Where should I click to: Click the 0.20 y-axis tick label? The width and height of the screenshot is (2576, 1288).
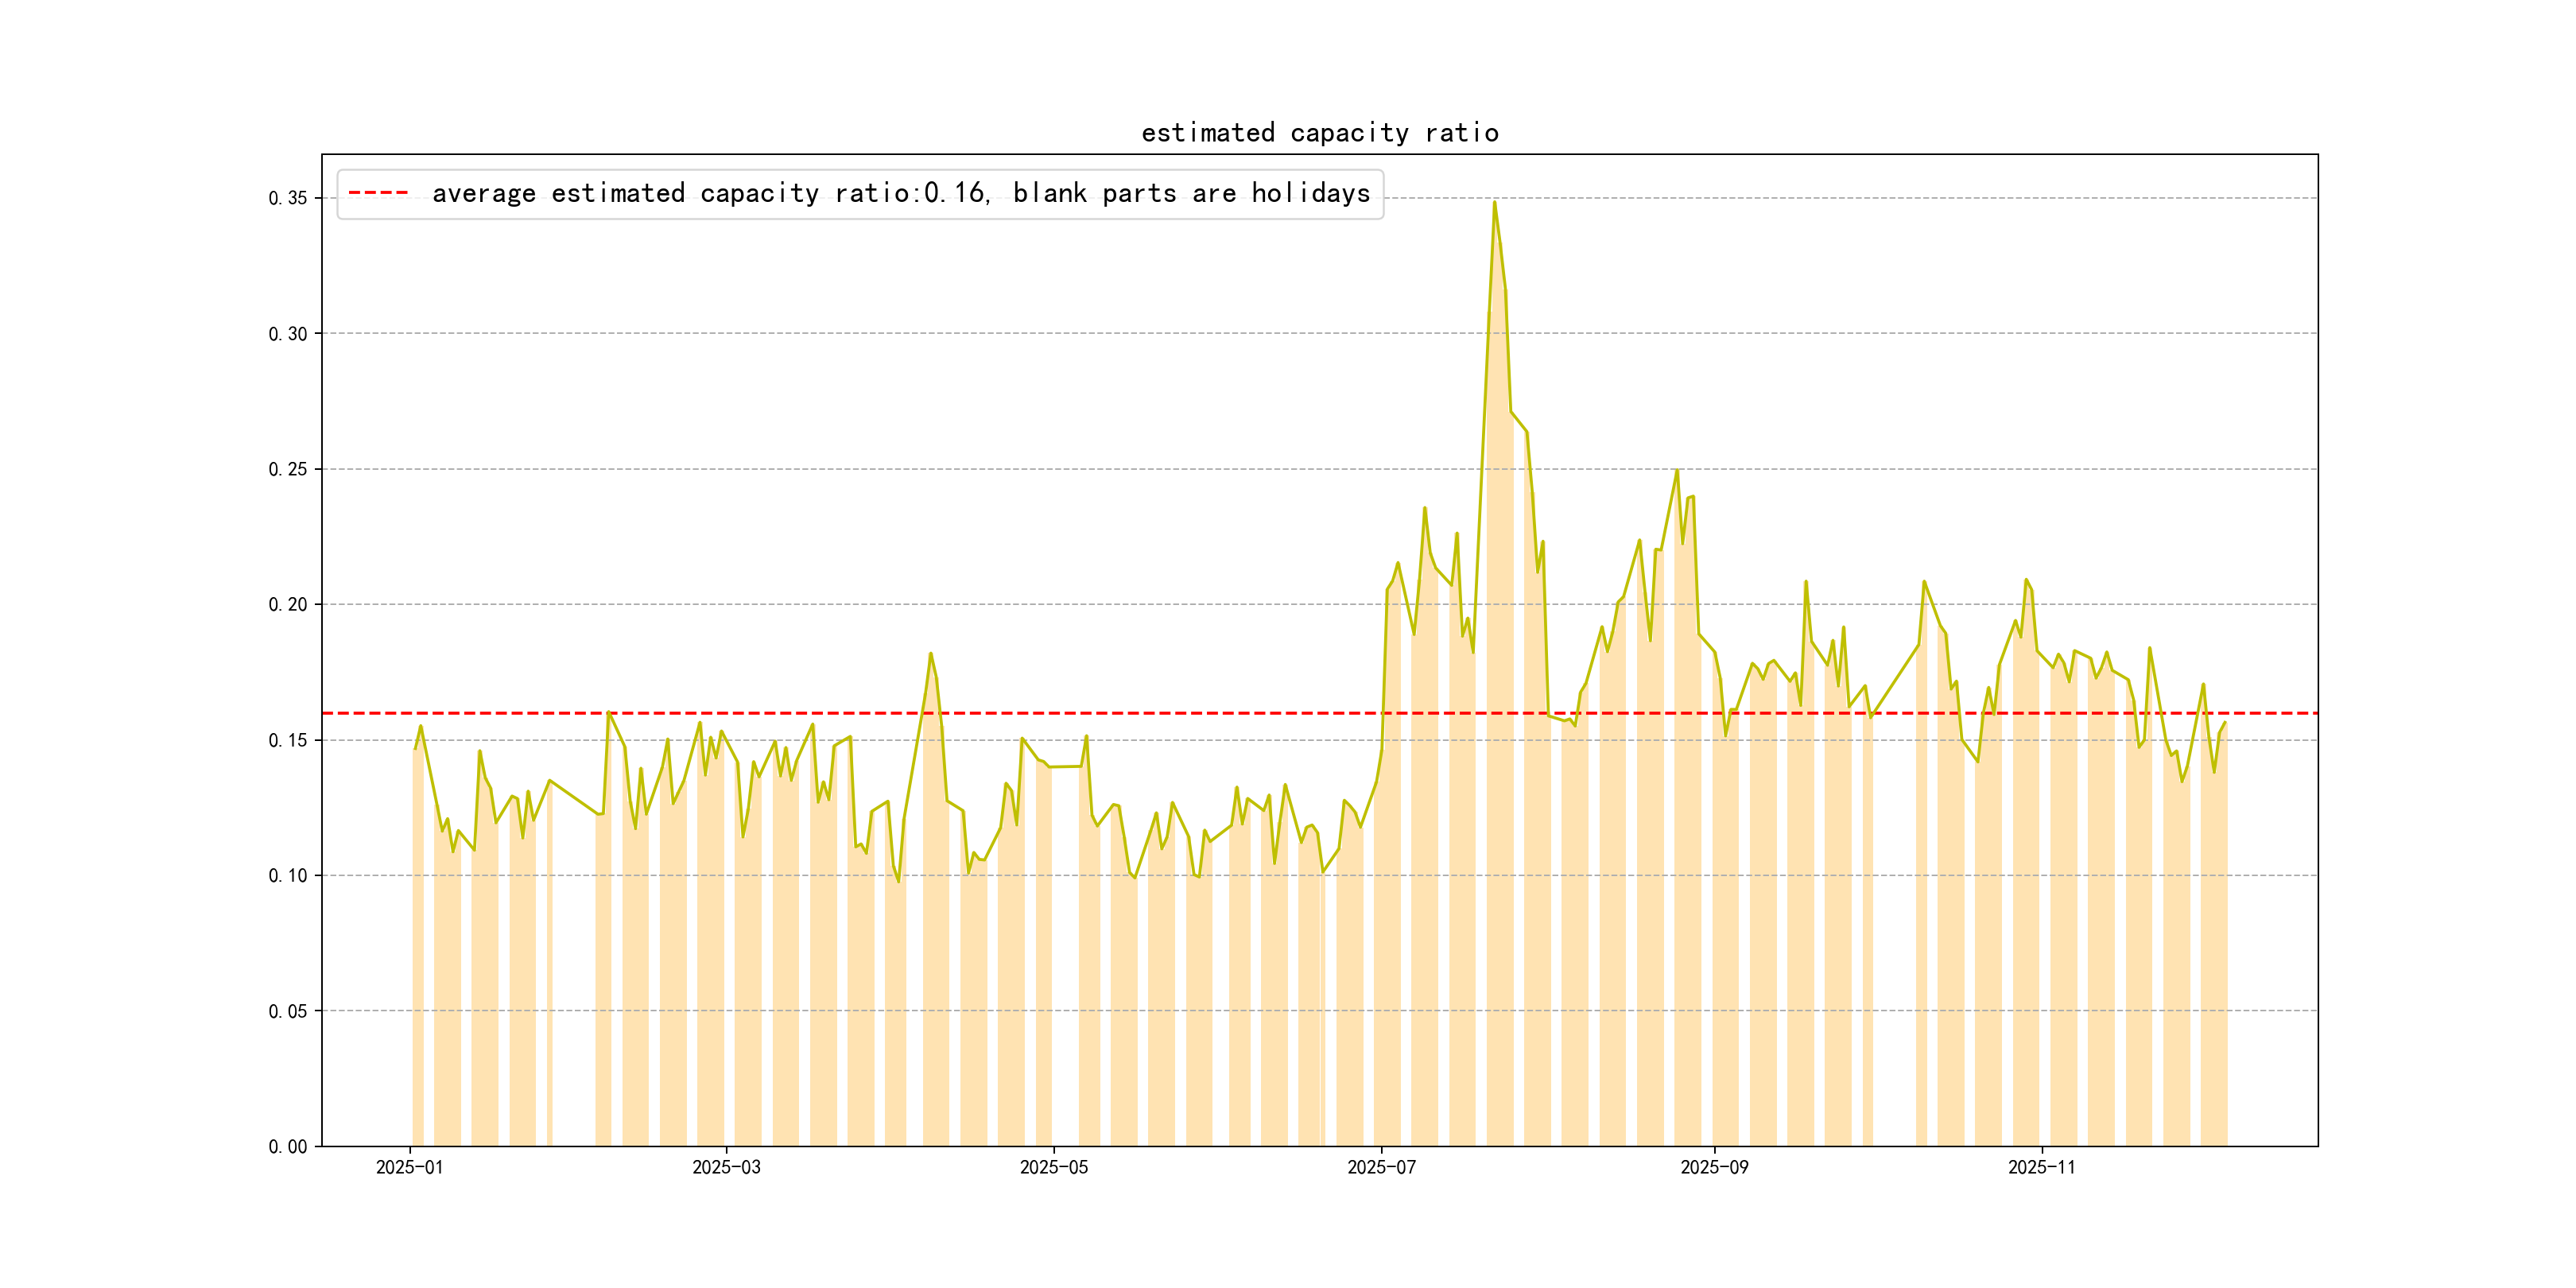coord(288,605)
